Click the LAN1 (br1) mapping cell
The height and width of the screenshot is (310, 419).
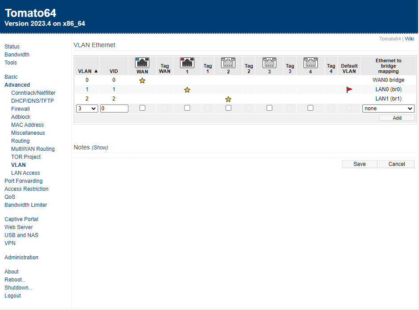388,99
